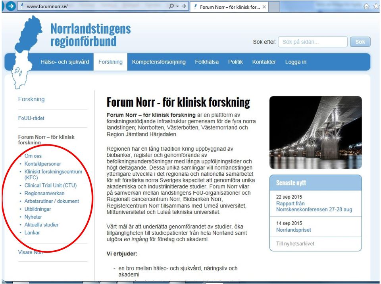The height and width of the screenshot is (284, 381).
Task: Open the Kompetensförsörjning menu
Action: [159, 62]
